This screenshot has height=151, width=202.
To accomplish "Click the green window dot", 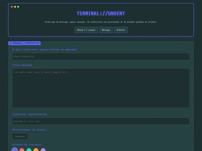I will [x=18, y=7].
